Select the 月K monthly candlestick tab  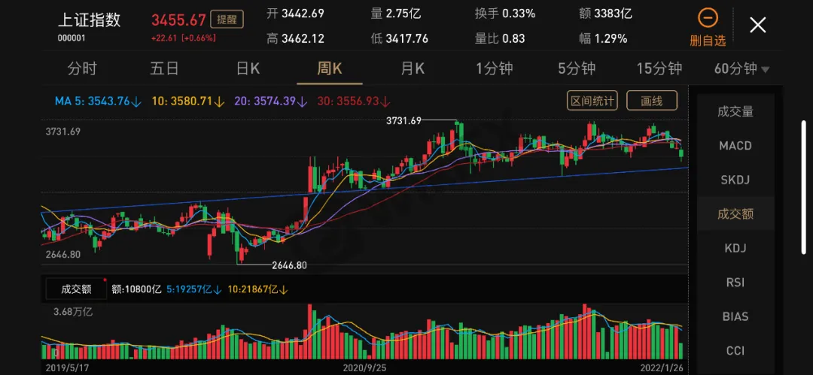412,69
